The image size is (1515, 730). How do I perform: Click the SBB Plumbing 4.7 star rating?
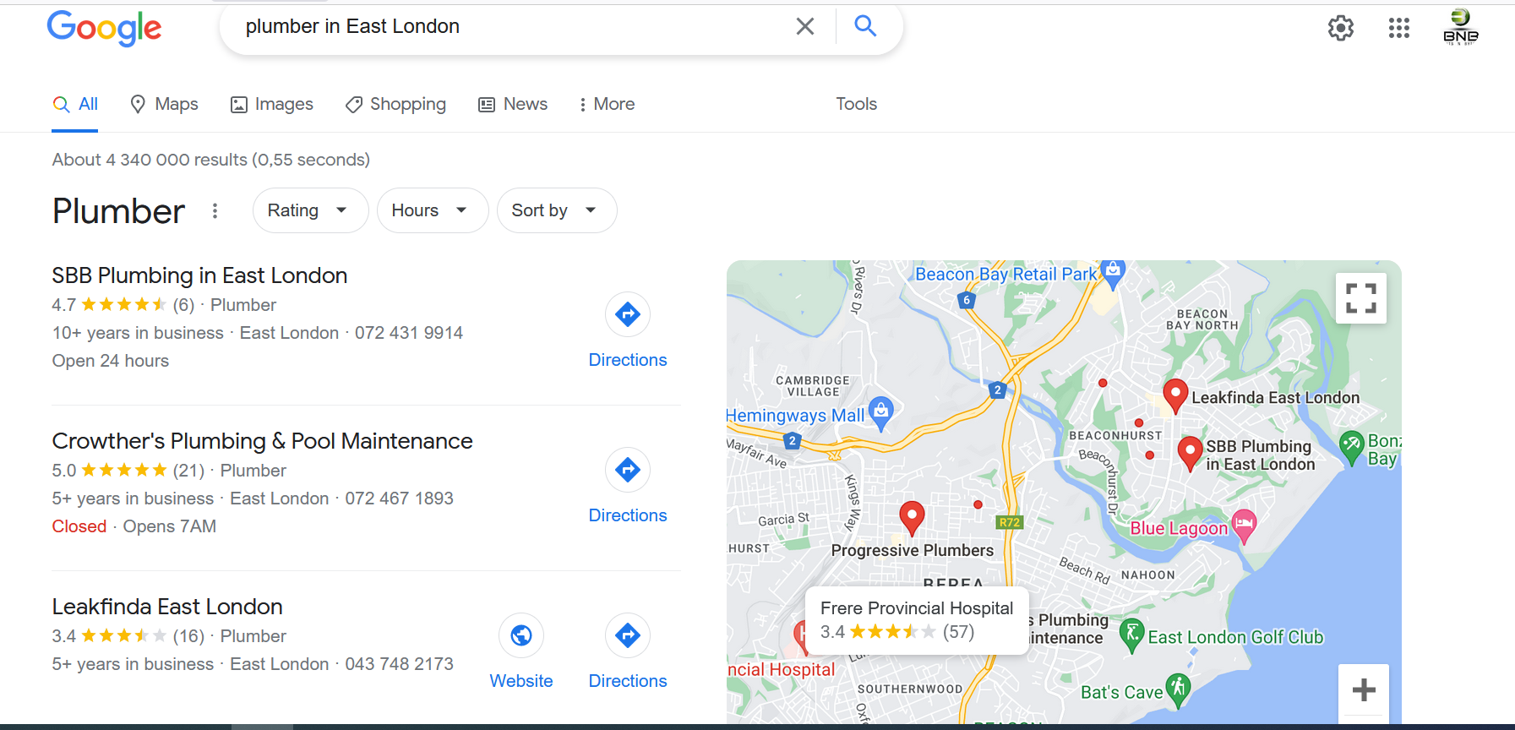(123, 305)
